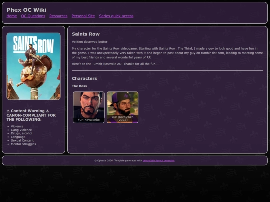Viewport: 270px width, 202px height.
Task: Click the '© Ophexis 2026' footer text
Action: pyautogui.click(x=104, y=160)
